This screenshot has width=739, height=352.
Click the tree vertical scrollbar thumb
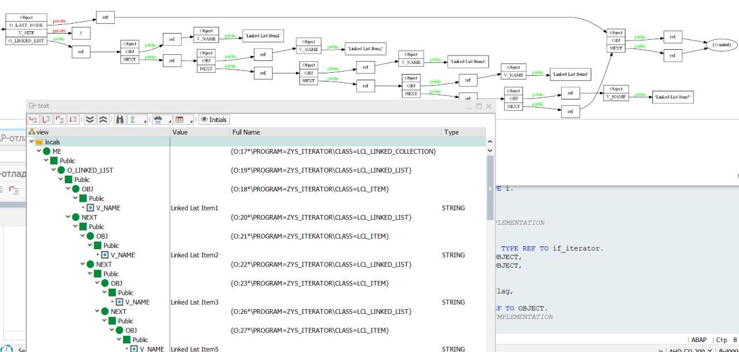coord(491,187)
